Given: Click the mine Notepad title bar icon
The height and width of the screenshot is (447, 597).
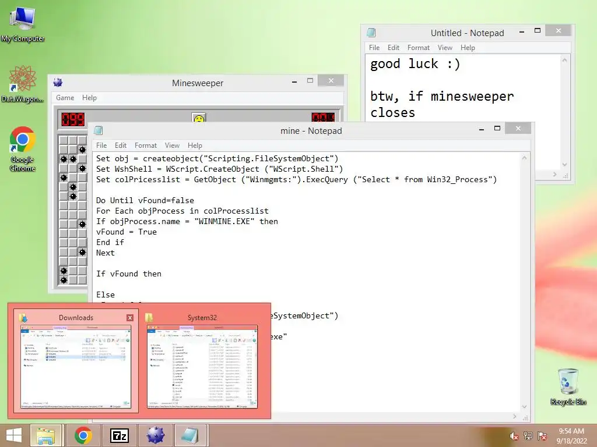Looking at the screenshot, I should (x=98, y=130).
